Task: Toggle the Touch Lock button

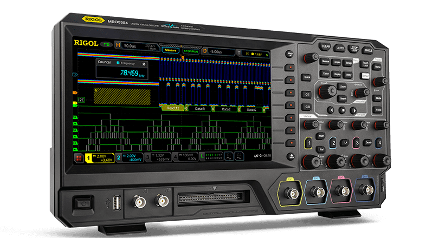Action: (364, 64)
